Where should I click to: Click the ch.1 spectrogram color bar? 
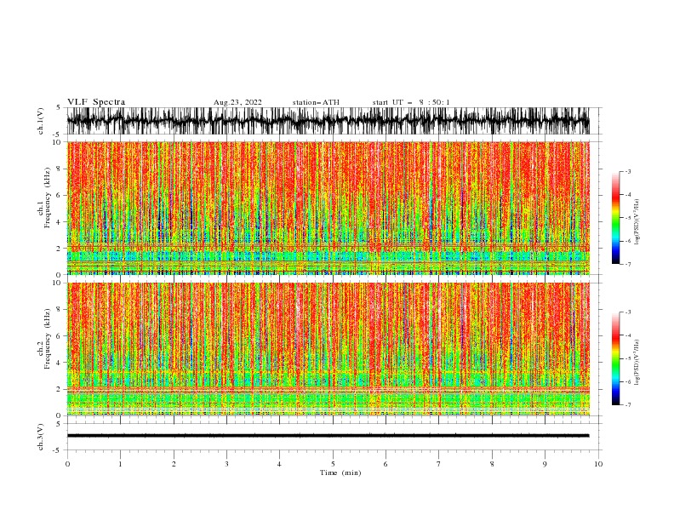615,218
